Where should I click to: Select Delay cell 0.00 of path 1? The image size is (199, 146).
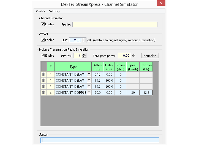(109, 75)
